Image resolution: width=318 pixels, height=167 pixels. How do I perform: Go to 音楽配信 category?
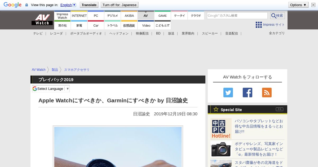click(232, 33)
